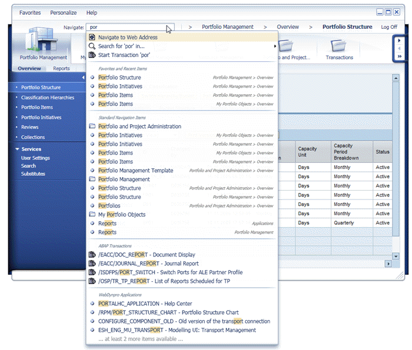Switch to the Reports tab
412x350 pixels.
pos(61,68)
